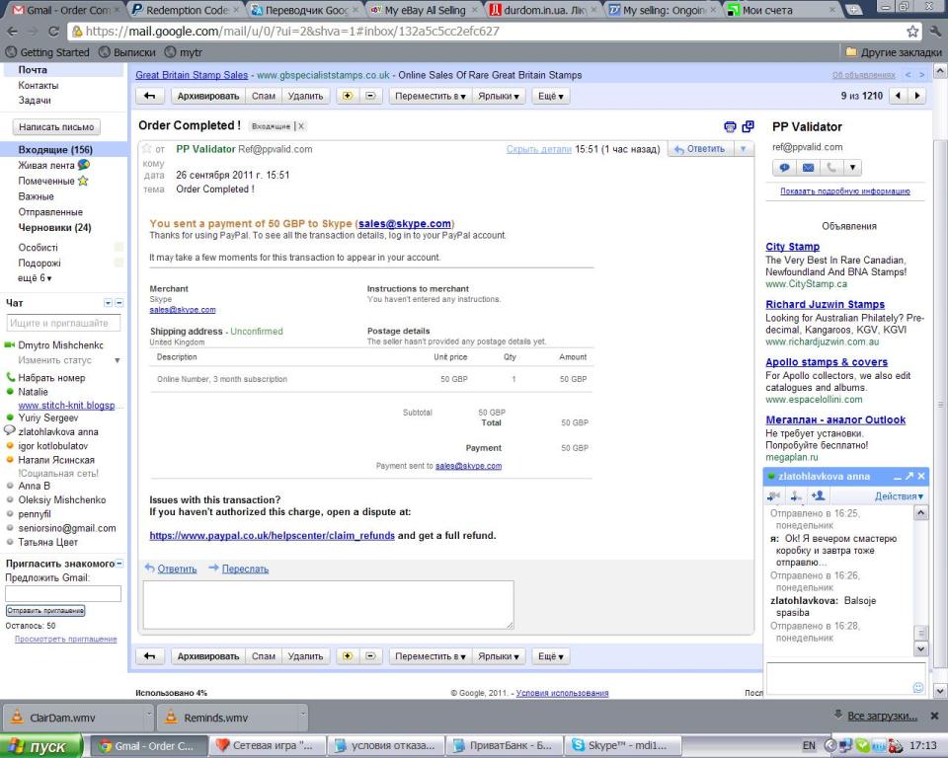The height and width of the screenshot is (758, 948).
Task: Open email in new window icon
Action: 748,126
